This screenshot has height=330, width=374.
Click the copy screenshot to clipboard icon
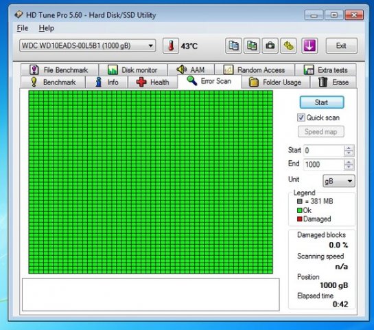coord(252,45)
